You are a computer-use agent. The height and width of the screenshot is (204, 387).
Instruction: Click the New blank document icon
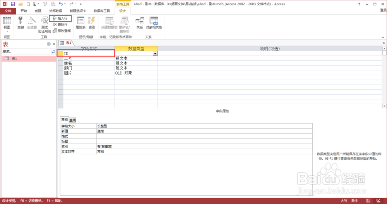(28, 4)
